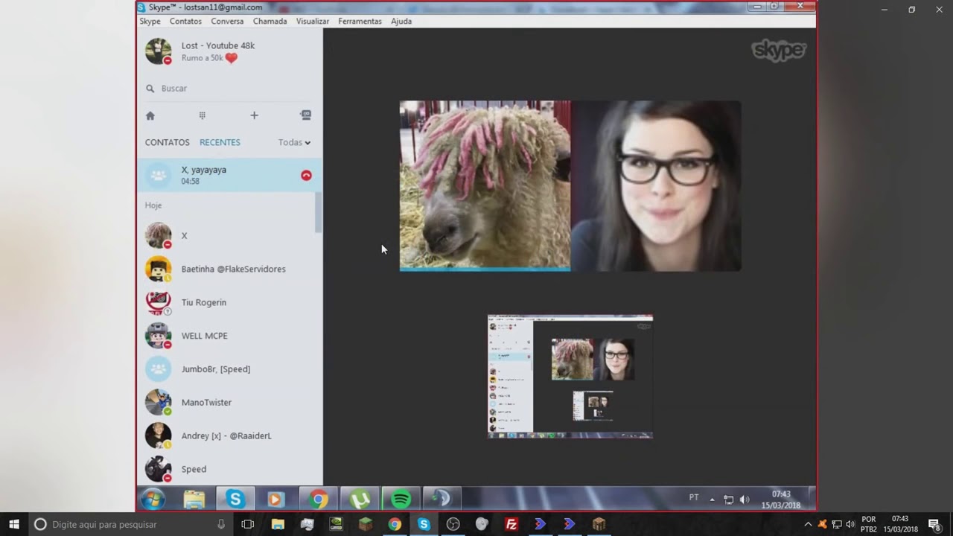953x536 pixels.
Task: Click the Avast icon in the Windows 10 tray
Action: [823, 524]
